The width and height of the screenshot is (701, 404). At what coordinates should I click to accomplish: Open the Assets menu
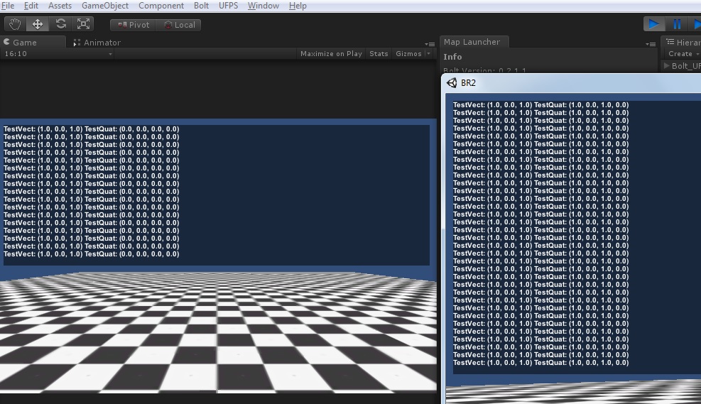tap(60, 6)
